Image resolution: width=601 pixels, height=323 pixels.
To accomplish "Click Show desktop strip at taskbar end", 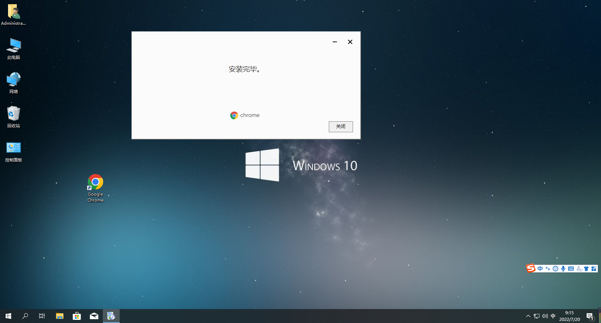I will [600, 316].
